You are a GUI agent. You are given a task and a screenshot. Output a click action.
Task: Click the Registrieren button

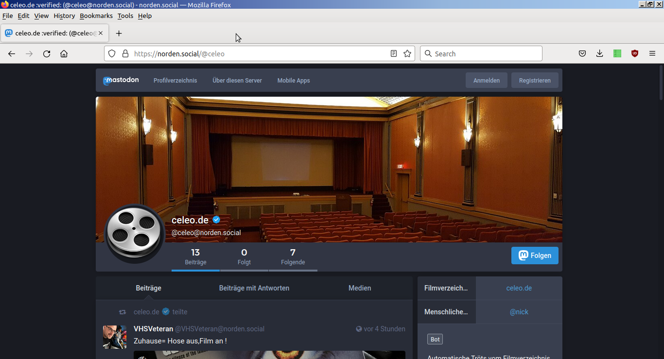coord(535,81)
